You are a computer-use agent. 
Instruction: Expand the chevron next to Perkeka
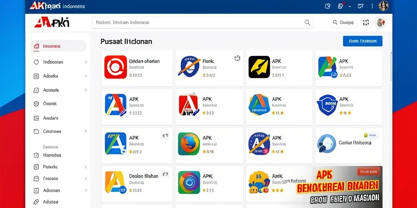86,167
